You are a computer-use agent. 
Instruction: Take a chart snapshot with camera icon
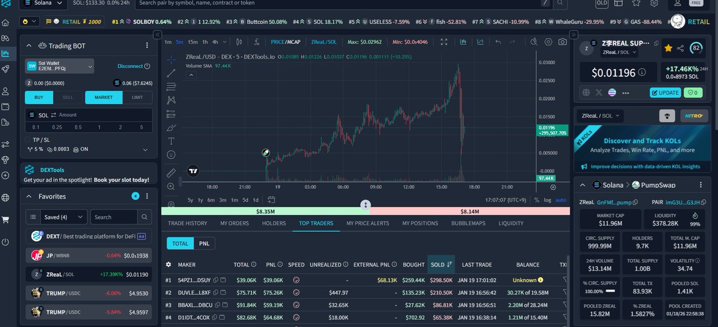[x=562, y=43]
